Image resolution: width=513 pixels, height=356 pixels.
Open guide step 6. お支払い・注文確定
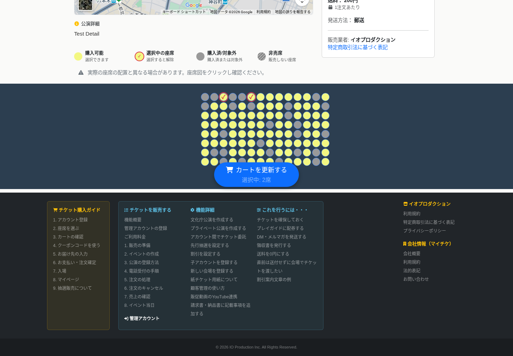pyautogui.click(x=74, y=263)
